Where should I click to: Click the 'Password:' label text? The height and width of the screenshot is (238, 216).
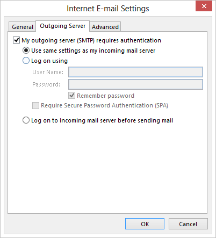pos(46,84)
